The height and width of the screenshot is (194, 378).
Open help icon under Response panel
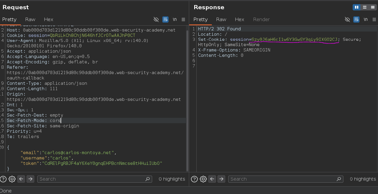tap(194, 179)
